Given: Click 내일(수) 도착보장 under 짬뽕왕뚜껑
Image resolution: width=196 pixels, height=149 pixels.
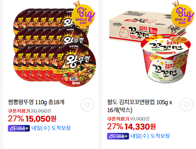Looking at the screenshot, I should (51, 128).
